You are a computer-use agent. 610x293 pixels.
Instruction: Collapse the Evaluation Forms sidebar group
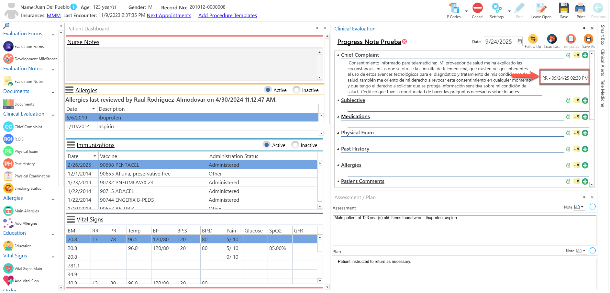[53, 34]
